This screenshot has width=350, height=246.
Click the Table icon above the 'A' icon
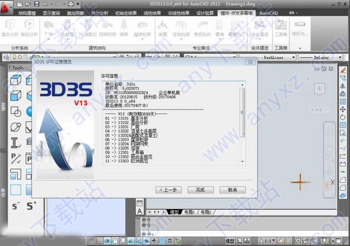(x=139, y=203)
